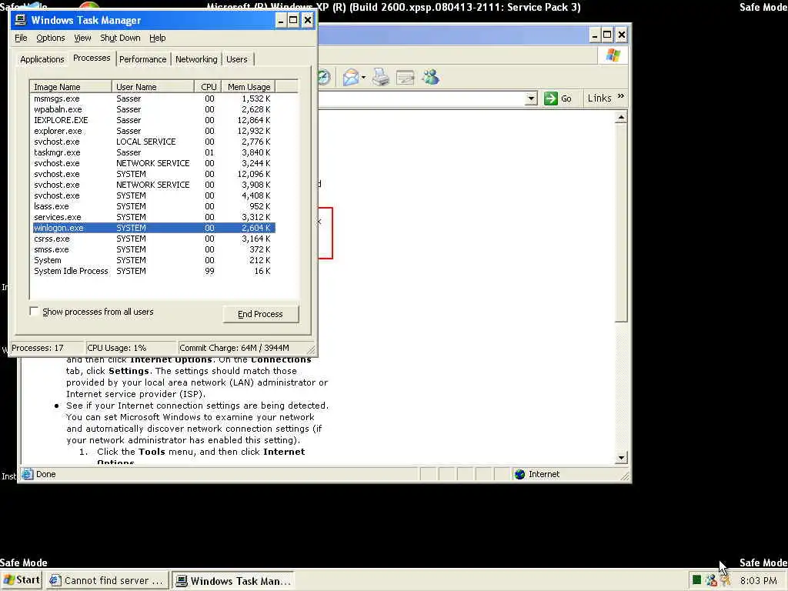Click the History icon in Internet Explorer toolbar
This screenshot has height=591, width=788.
324,78
